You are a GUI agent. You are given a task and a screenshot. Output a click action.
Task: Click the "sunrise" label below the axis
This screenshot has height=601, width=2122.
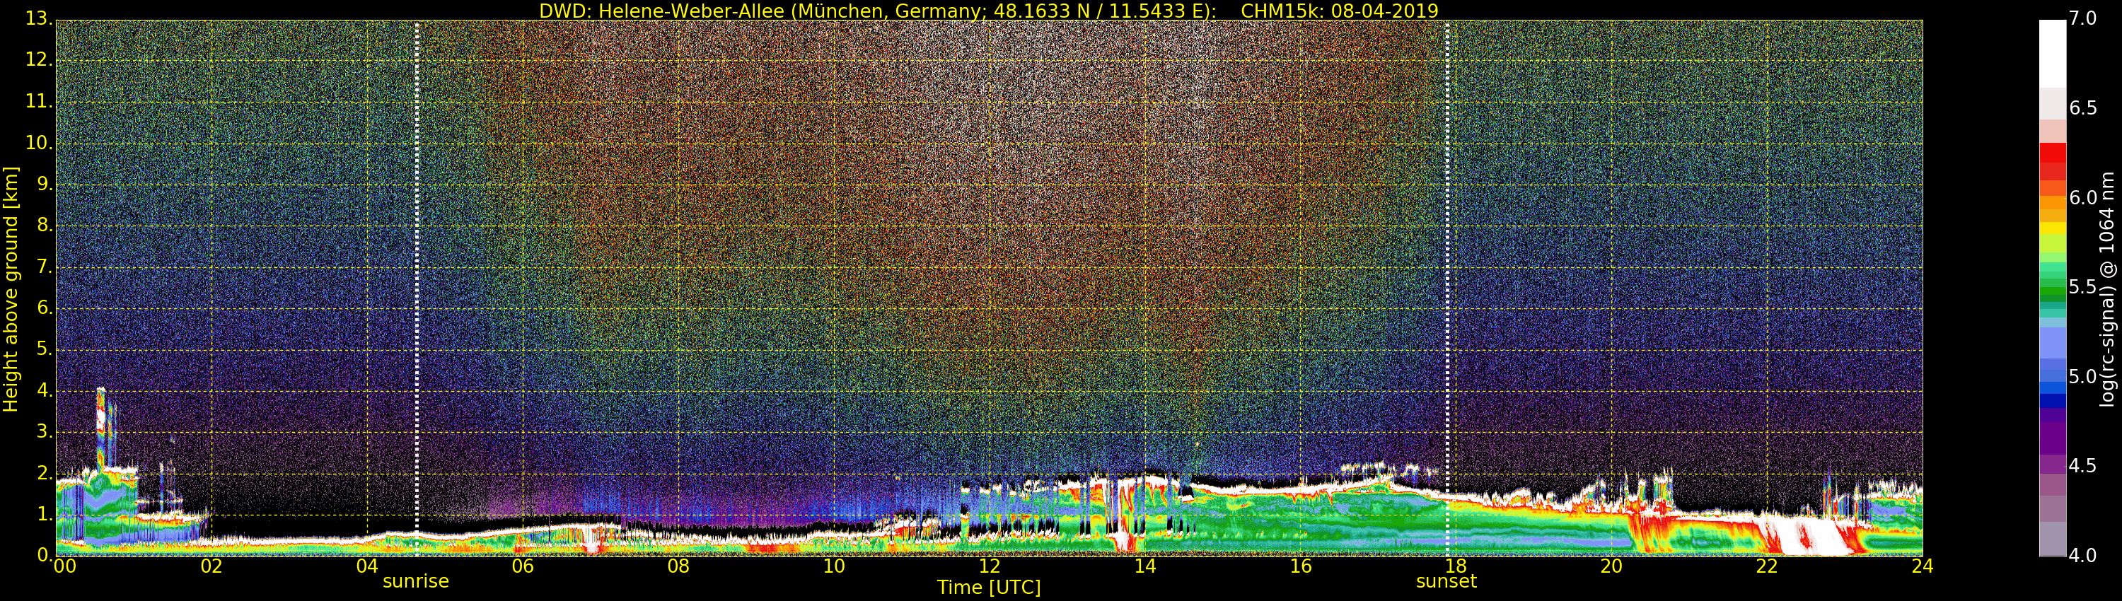416,581
